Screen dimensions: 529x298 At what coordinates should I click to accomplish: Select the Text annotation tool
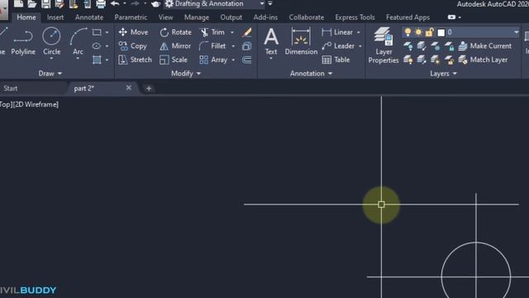pyautogui.click(x=271, y=42)
